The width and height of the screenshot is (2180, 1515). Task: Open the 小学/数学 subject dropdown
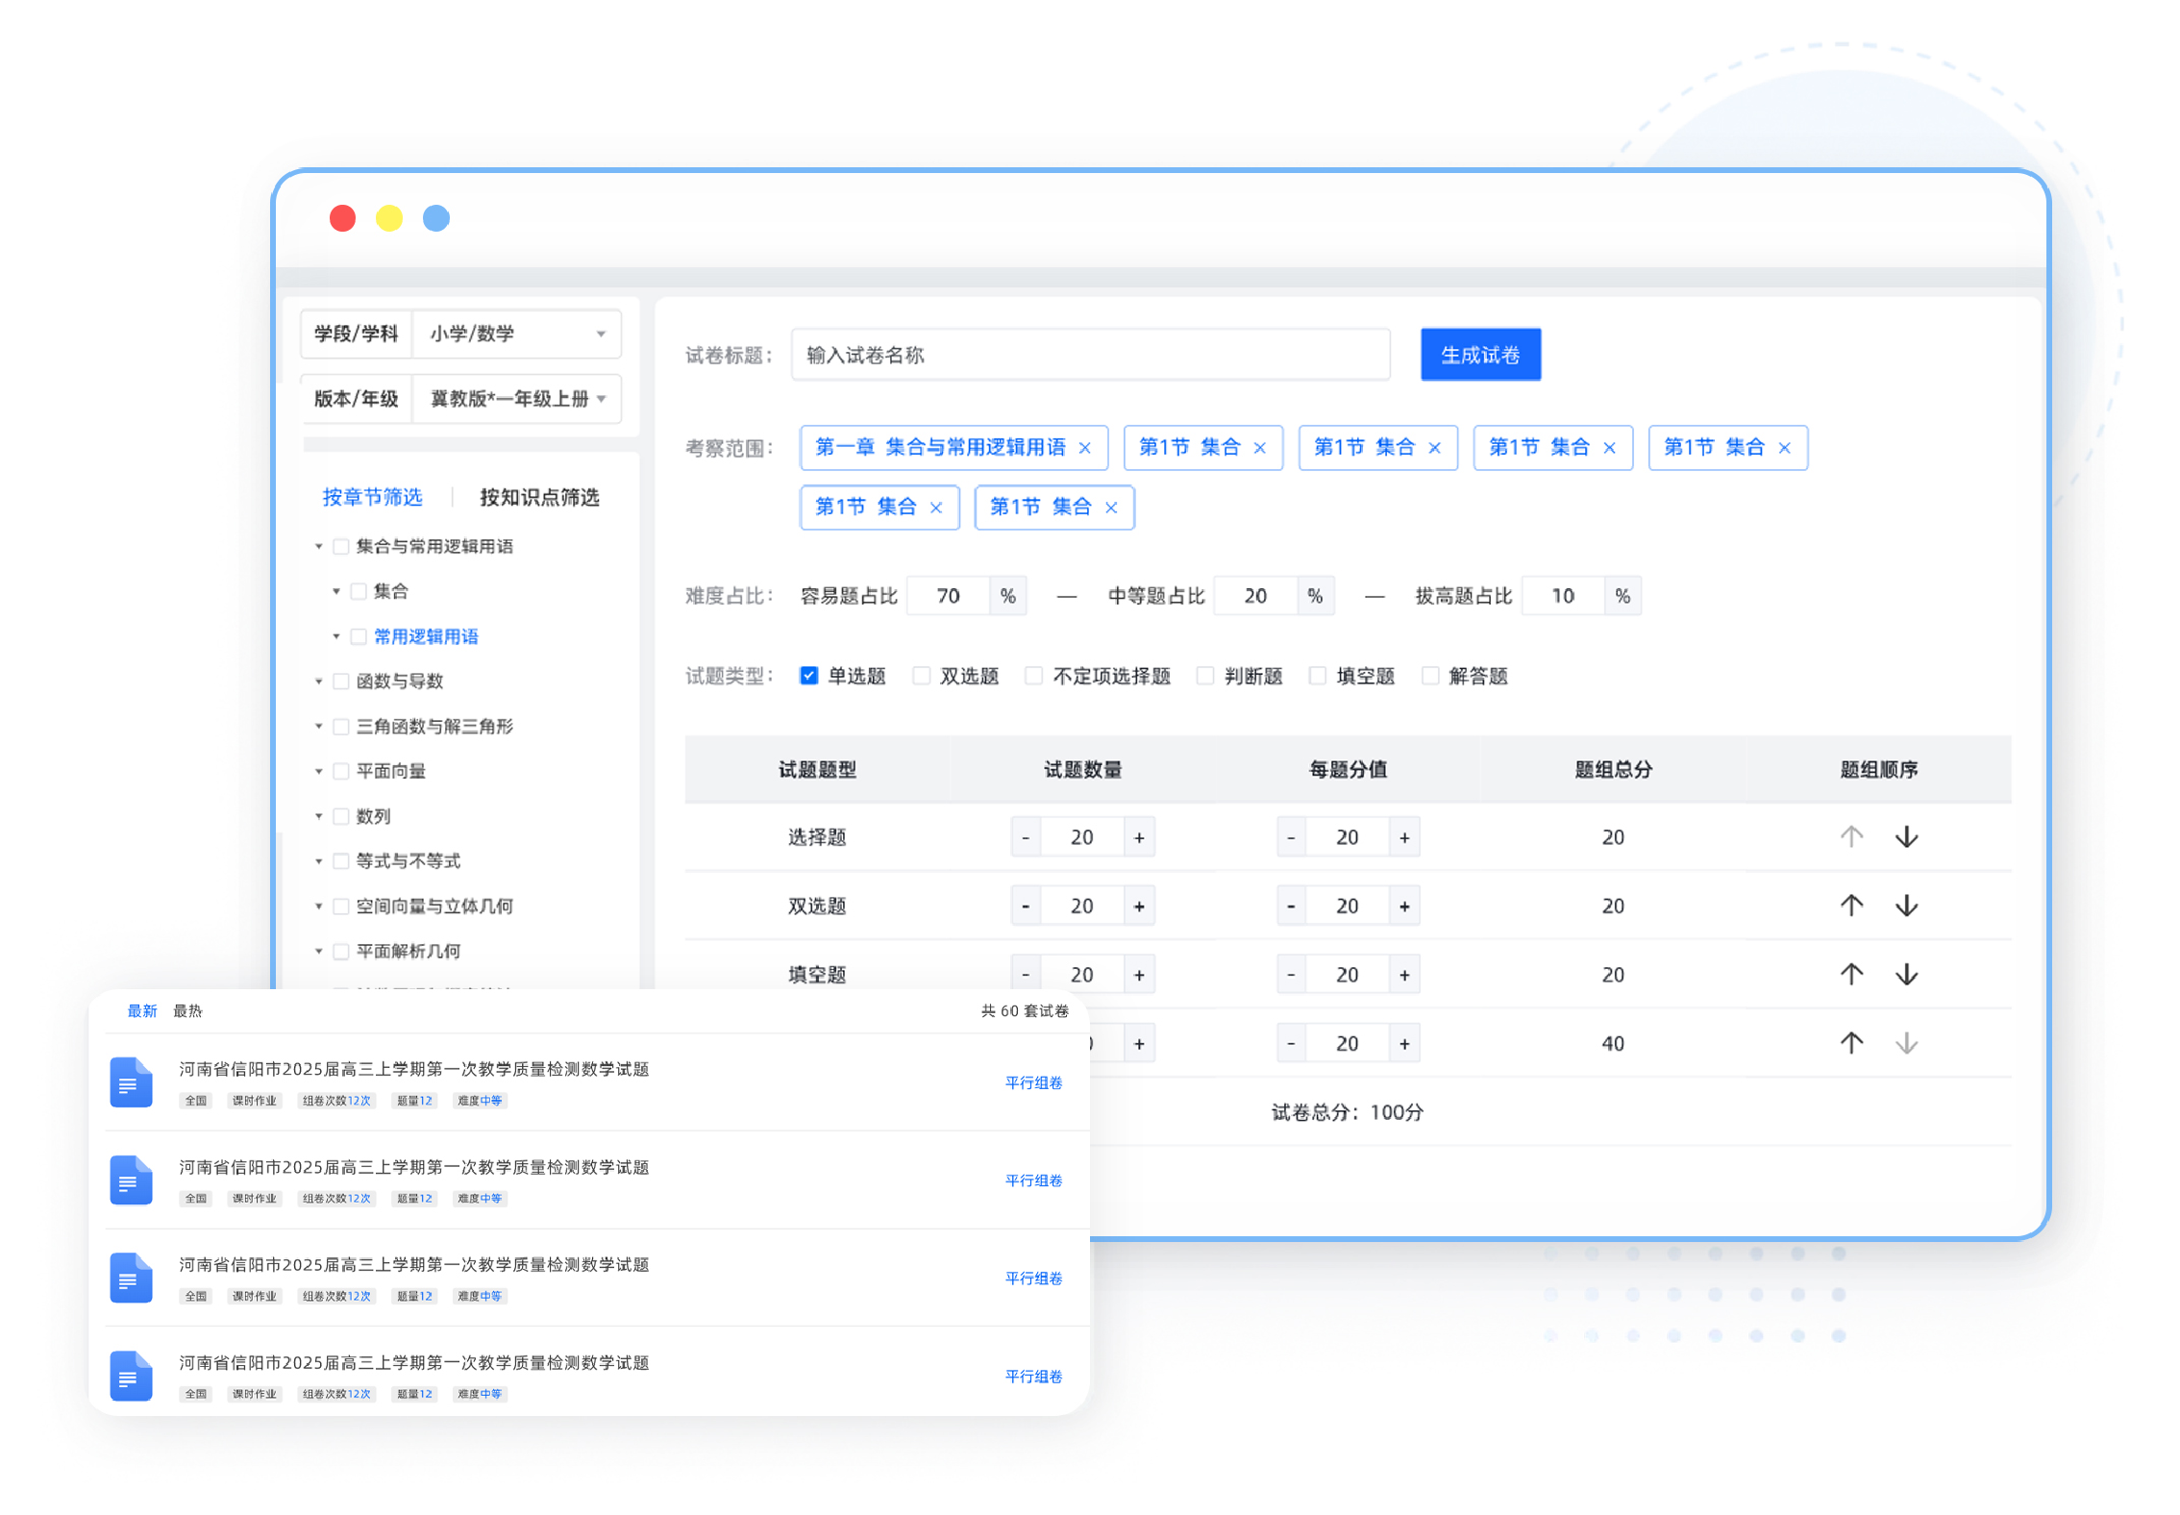[517, 334]
